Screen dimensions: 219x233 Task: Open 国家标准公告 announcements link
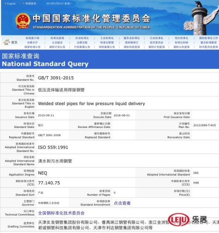tap(32, 47)
